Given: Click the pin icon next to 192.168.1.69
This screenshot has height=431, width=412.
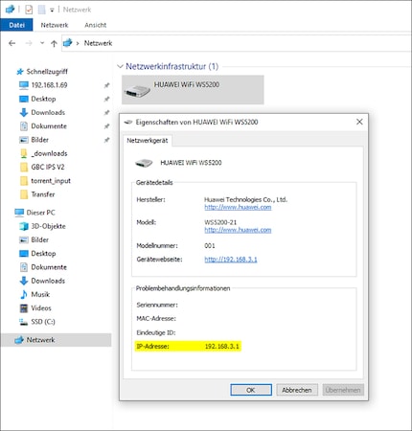Looking at the screenshot, I should (x=106, y=85).
